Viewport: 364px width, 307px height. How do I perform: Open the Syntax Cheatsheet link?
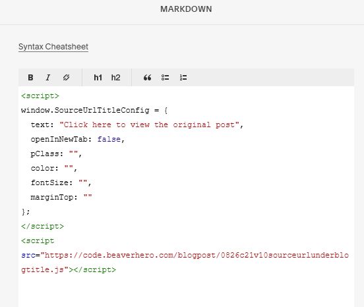click(x=53, y=47)
